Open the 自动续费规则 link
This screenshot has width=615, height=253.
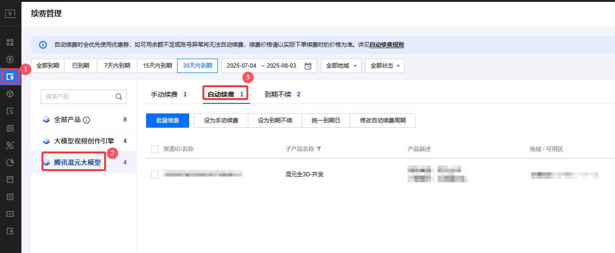tap(387, 45)
